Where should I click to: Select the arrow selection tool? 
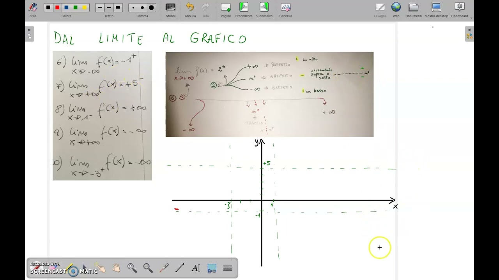pos(85,268)
